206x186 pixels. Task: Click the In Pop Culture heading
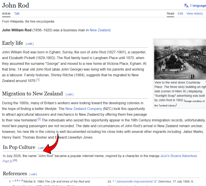19,147
